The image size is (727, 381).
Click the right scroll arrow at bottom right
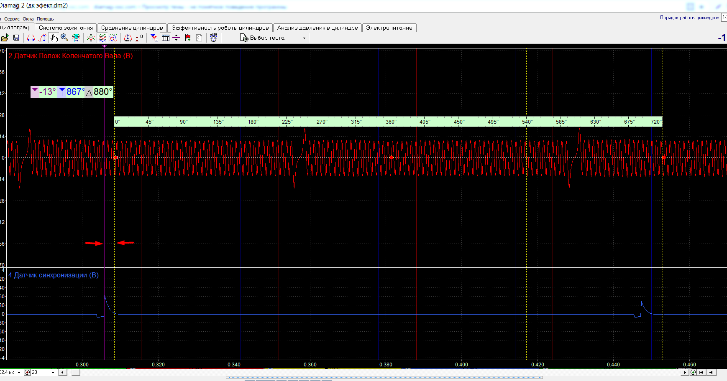click(x=685, y=372)
